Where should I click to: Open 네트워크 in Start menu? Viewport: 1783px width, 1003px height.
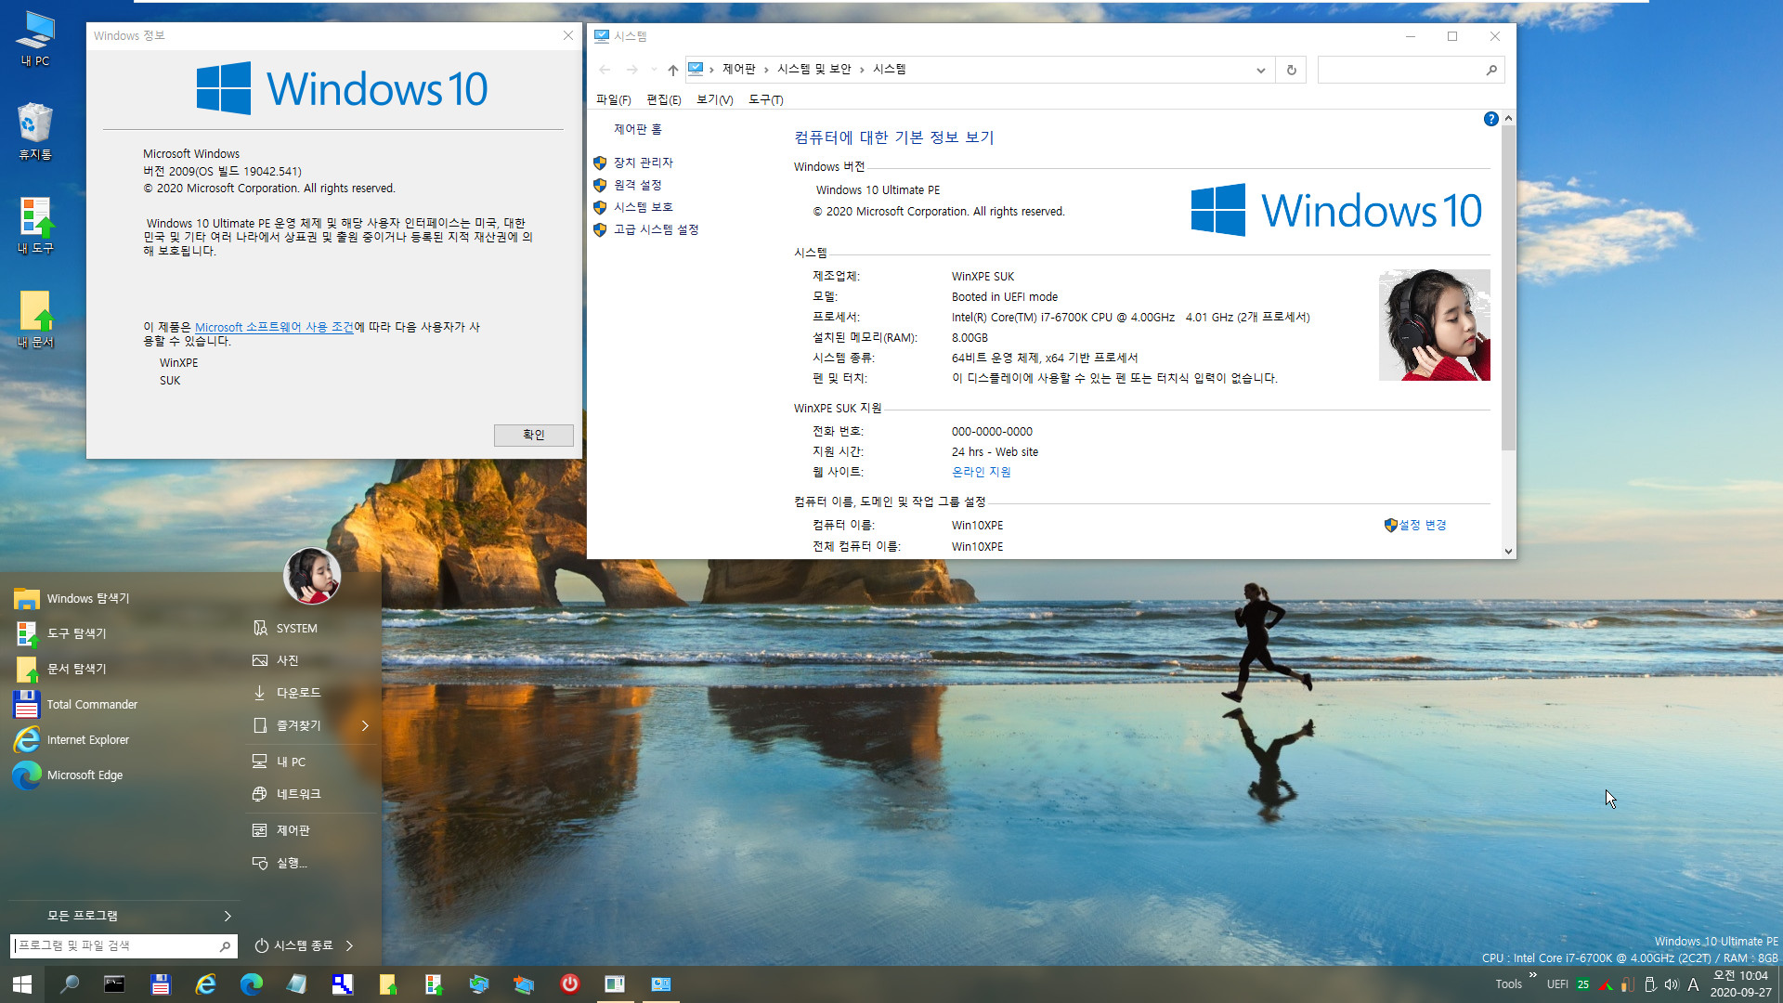pos(310,795)
